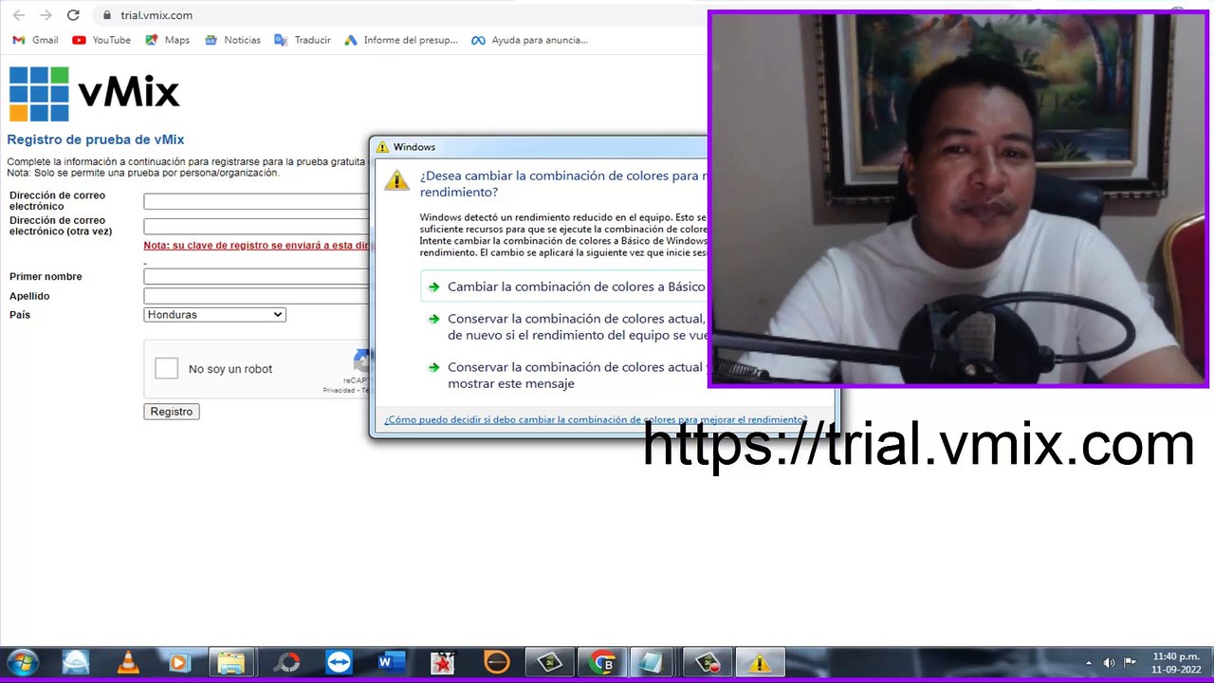
Task: Click the browser forward arrow
Action: (46, 15)
